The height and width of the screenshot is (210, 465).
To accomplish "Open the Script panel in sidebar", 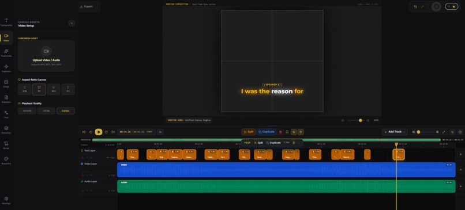I will point(6,145).
